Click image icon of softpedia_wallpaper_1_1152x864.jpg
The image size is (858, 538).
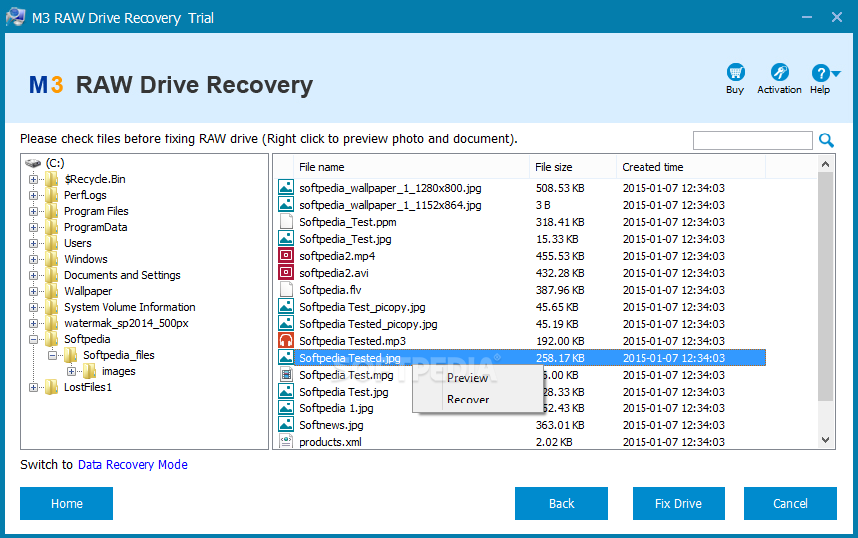click(286, 205)
